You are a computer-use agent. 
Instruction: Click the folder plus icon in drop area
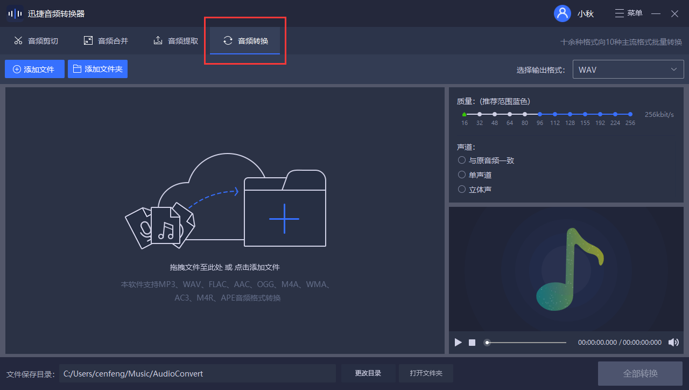(x=285, y=208)
